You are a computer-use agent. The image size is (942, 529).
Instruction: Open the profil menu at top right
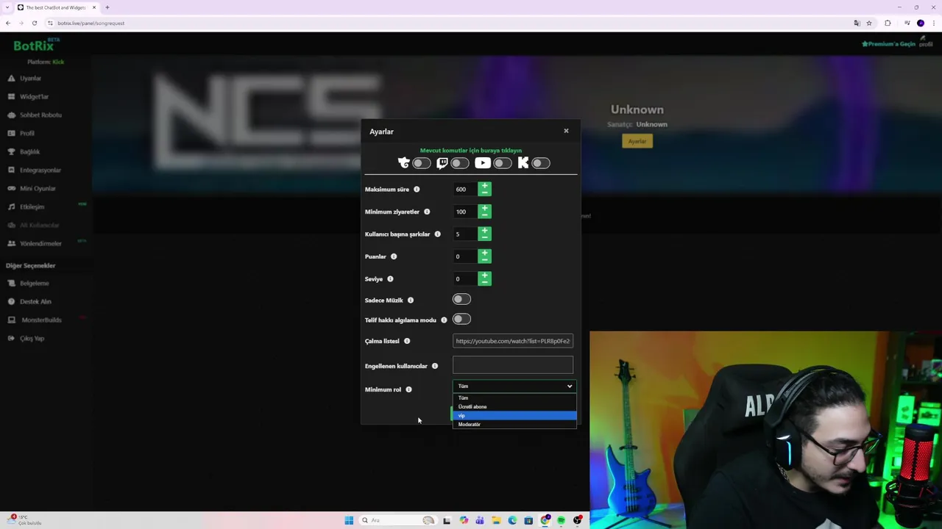(926, 40)
